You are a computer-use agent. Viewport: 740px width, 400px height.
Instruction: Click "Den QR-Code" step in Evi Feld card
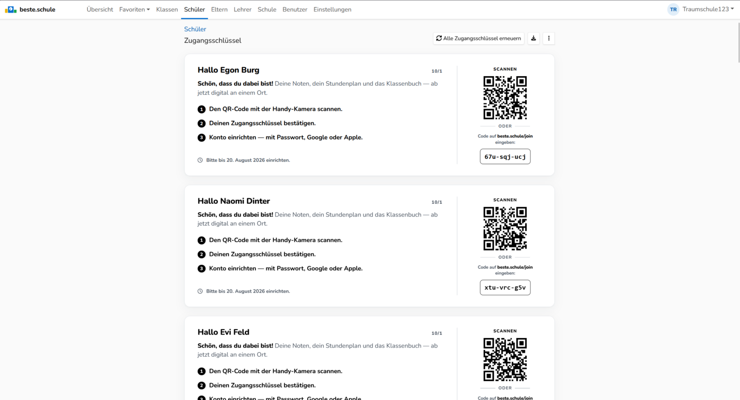pyautogui.click(x=276, y=371)
